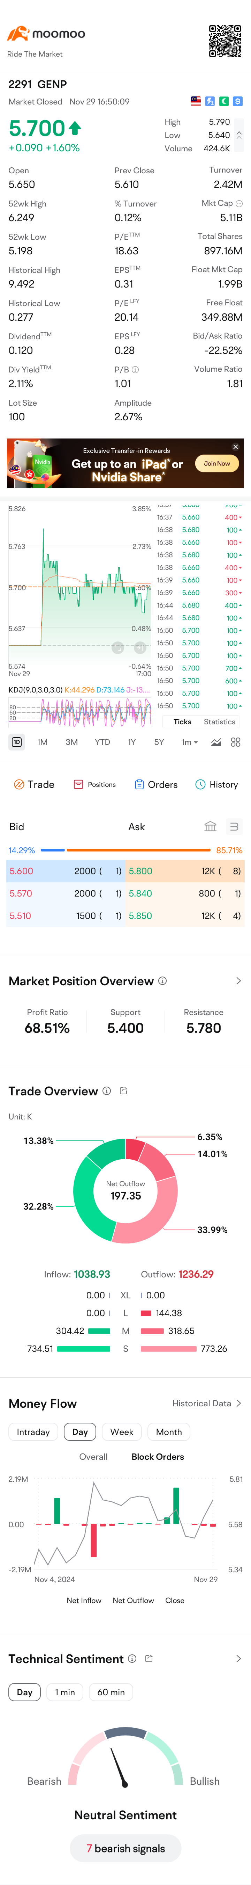251x1885 pixels.
Task: Open the Trade icon button
Action: [20, 784]
